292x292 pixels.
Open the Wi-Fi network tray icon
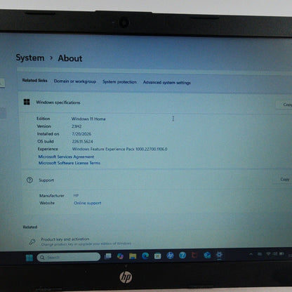pyautogui.click(x=268, y=254)
